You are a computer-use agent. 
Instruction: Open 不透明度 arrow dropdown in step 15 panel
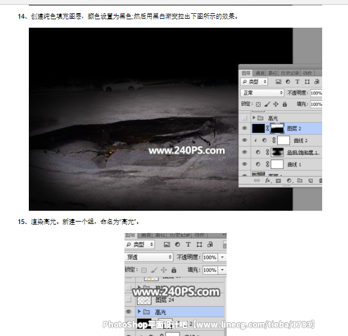[222, 258]
